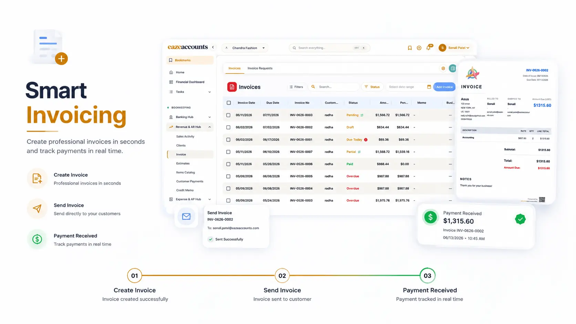
Task: Toggle the select-all checkbox in table header
Action: click(x=229, y=103)
